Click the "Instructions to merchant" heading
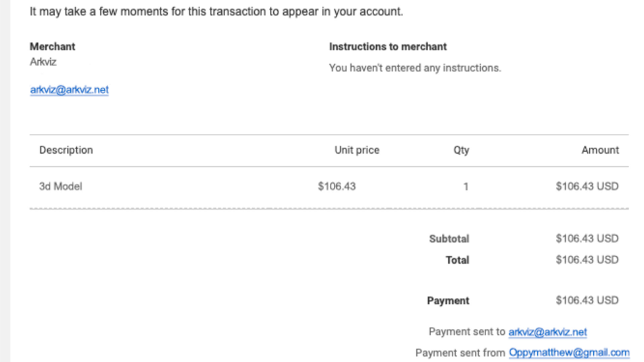This screenshot has width=644, height=362. pyautogui.click(x=388, y=47)
